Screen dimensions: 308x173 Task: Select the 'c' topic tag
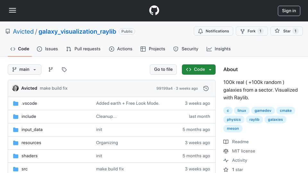click(x=228, y=111)
